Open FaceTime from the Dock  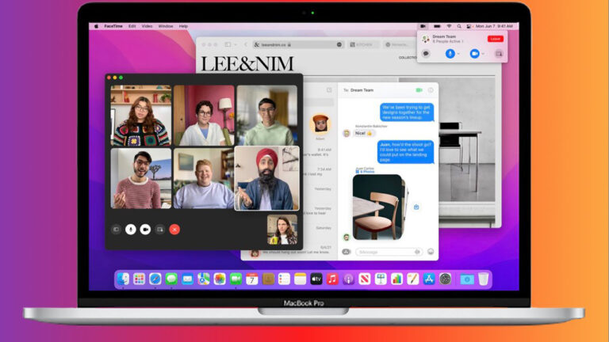(x=236, y=279)
